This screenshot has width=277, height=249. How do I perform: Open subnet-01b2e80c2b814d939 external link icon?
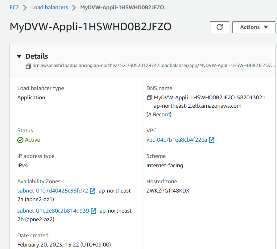click(x=93, y=211)
